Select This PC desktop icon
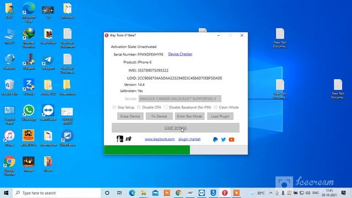Image resolution: width=352 pixels, height=198 pixels. [x=9, y=36]
